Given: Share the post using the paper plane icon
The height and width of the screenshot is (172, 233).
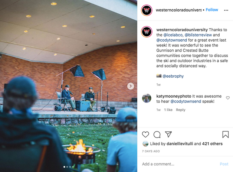Looking at the screenshot, I should click(x=168, y=134).
